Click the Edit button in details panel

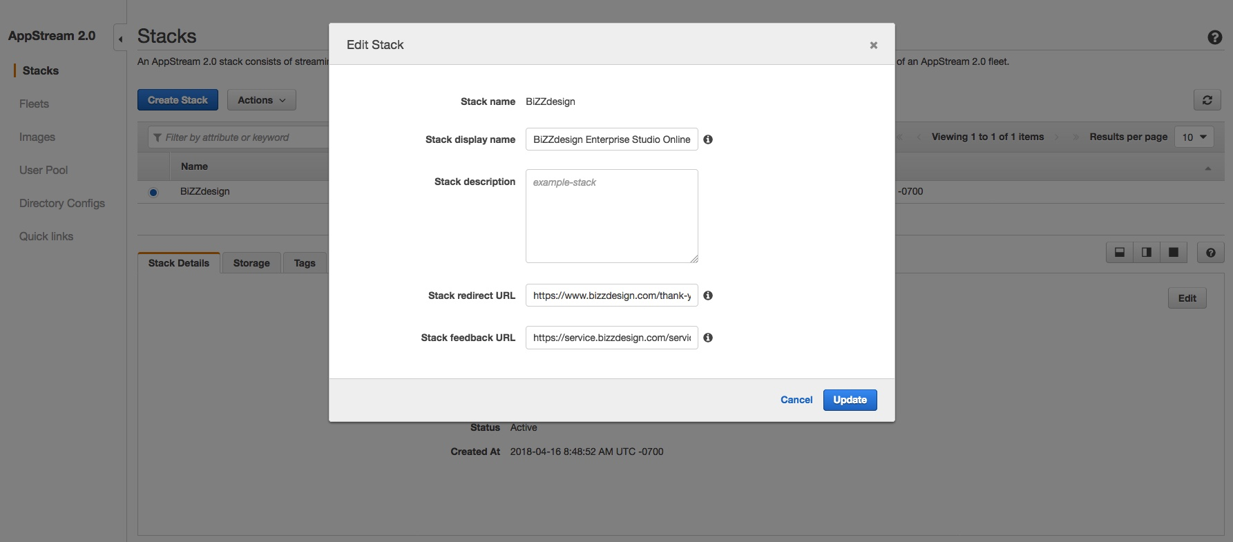(1187, 298)
